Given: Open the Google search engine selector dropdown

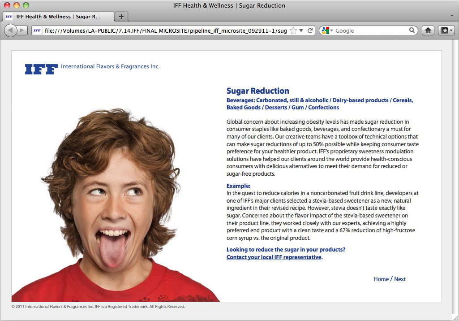Looking at the screenshot, I should tap(327, 30).
